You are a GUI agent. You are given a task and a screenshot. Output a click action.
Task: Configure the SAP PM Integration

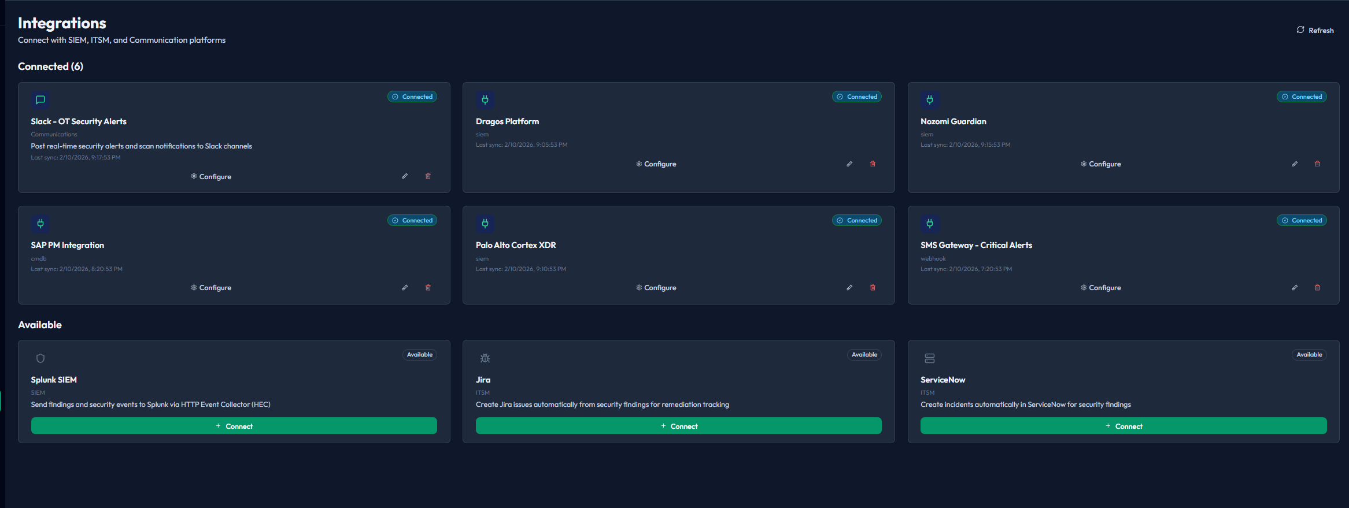point(211,288)
